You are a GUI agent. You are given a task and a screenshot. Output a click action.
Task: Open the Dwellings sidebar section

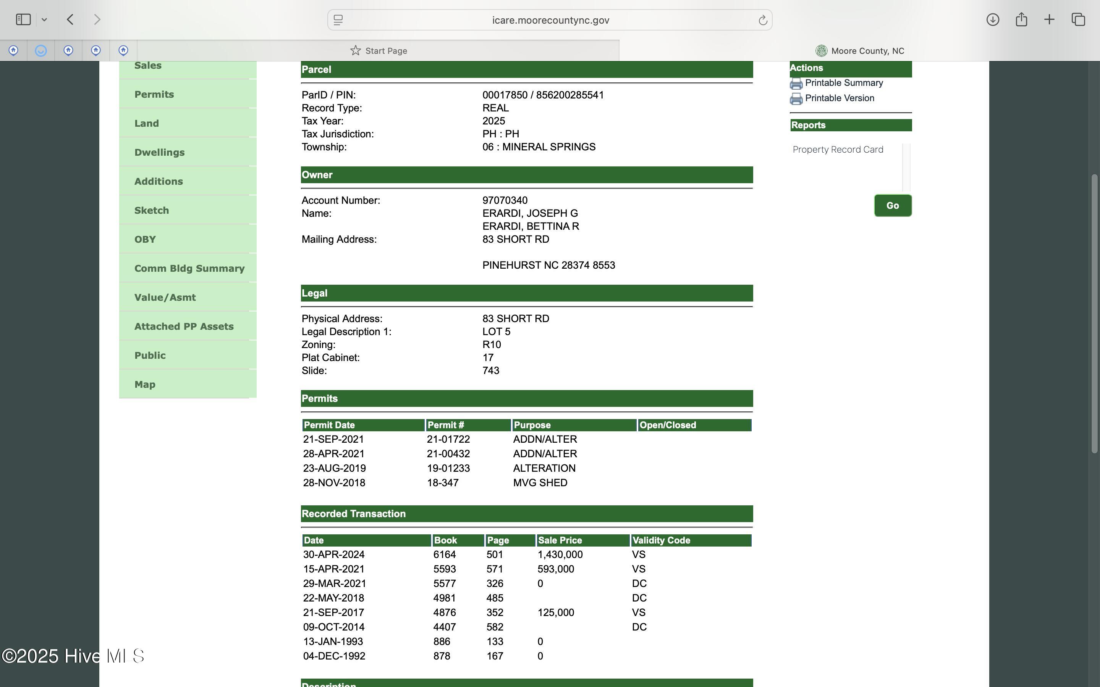click(160, 152)
